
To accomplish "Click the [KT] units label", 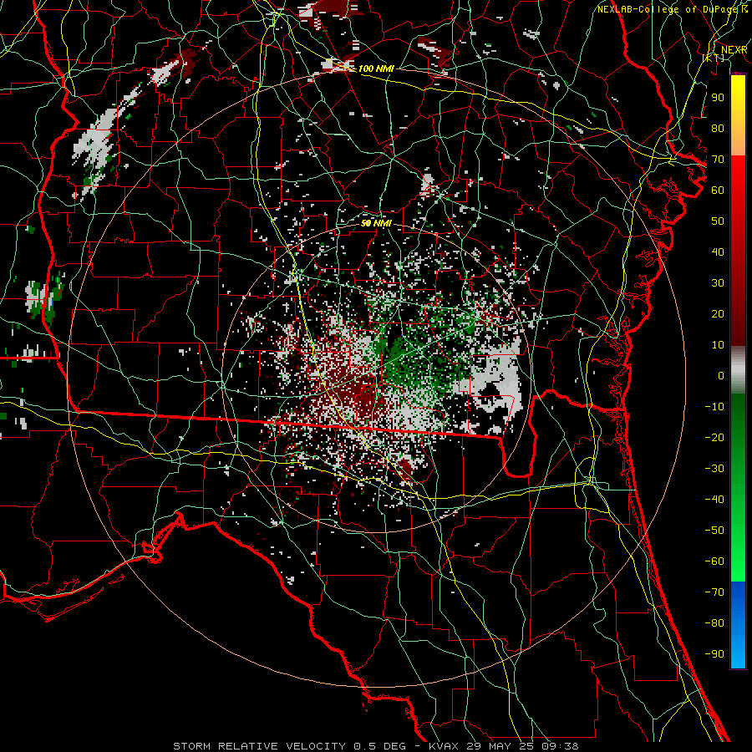I will [714, 58].
